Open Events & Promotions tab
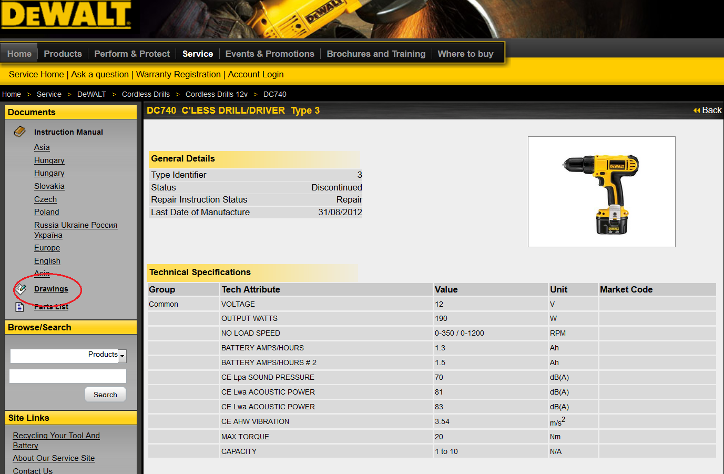The width and height of the screenshot is (724, 474). [270, 54]
